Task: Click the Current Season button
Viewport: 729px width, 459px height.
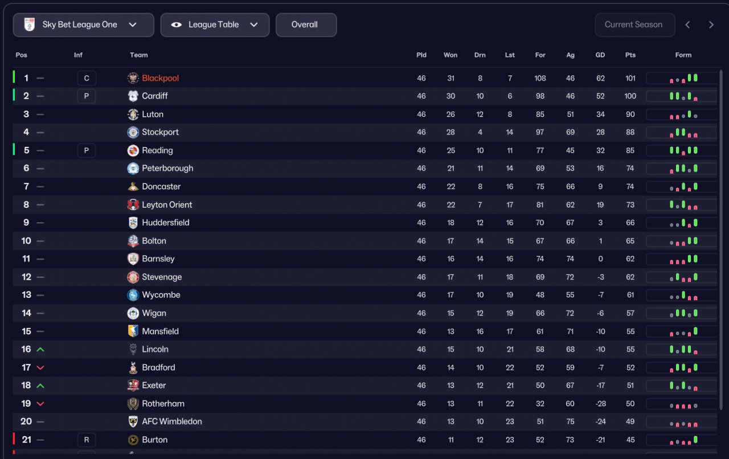Action: click(x=634, y=25)
